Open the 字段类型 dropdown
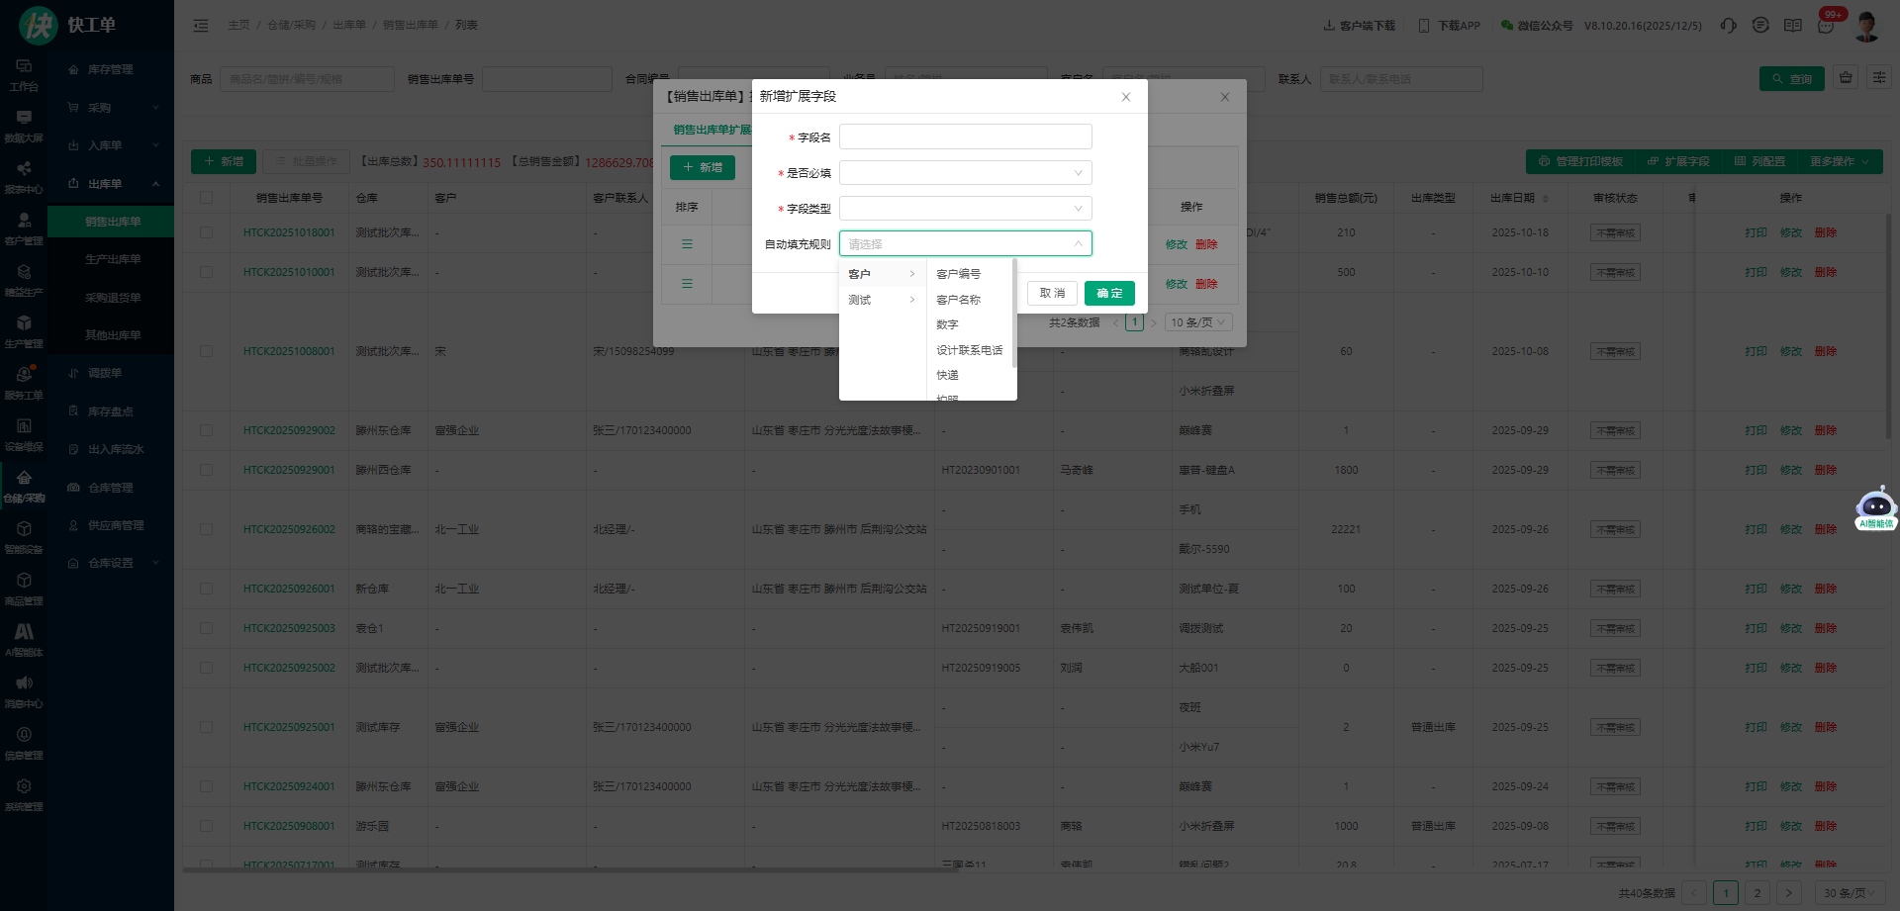Screen dimensions: 1900x911 (965, 209)
